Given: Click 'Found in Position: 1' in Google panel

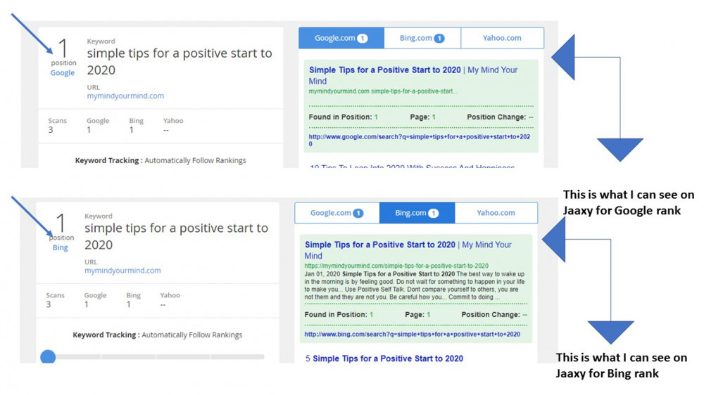Looking at the screenshot, I should point(344,117).
